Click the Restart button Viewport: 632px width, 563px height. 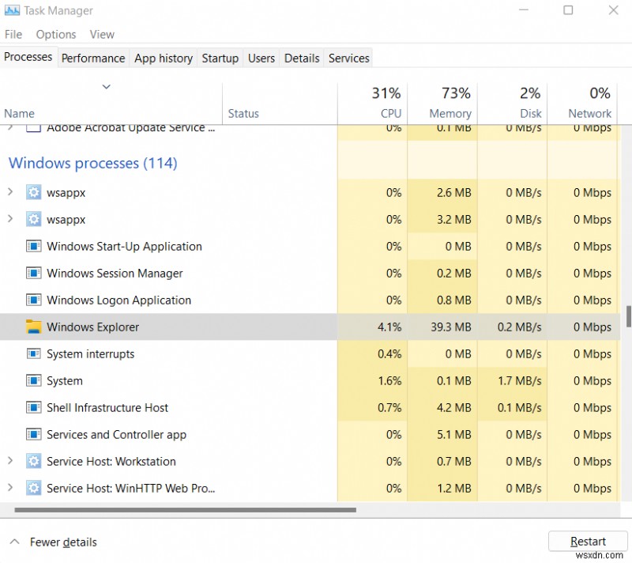point(588,541)
